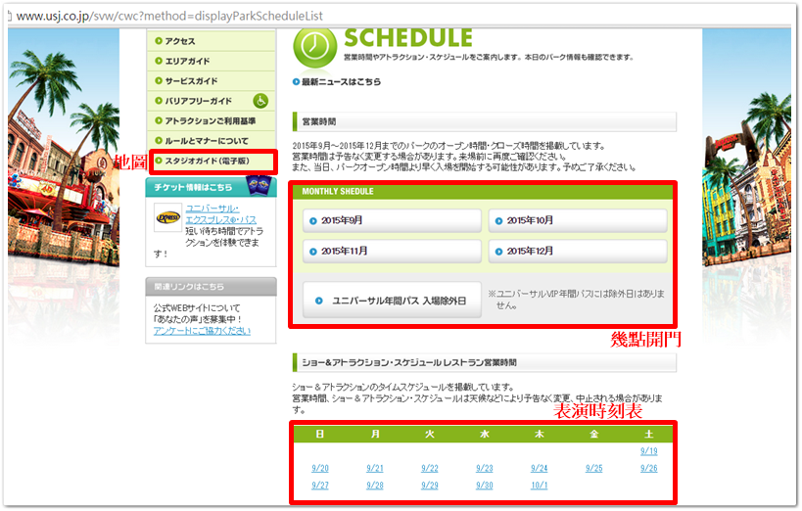Image resolution: width=802 pixels, height=511 pixels.
Task: Open アトラクションご利用基準 menu item
Action: (x=211, y=120)
